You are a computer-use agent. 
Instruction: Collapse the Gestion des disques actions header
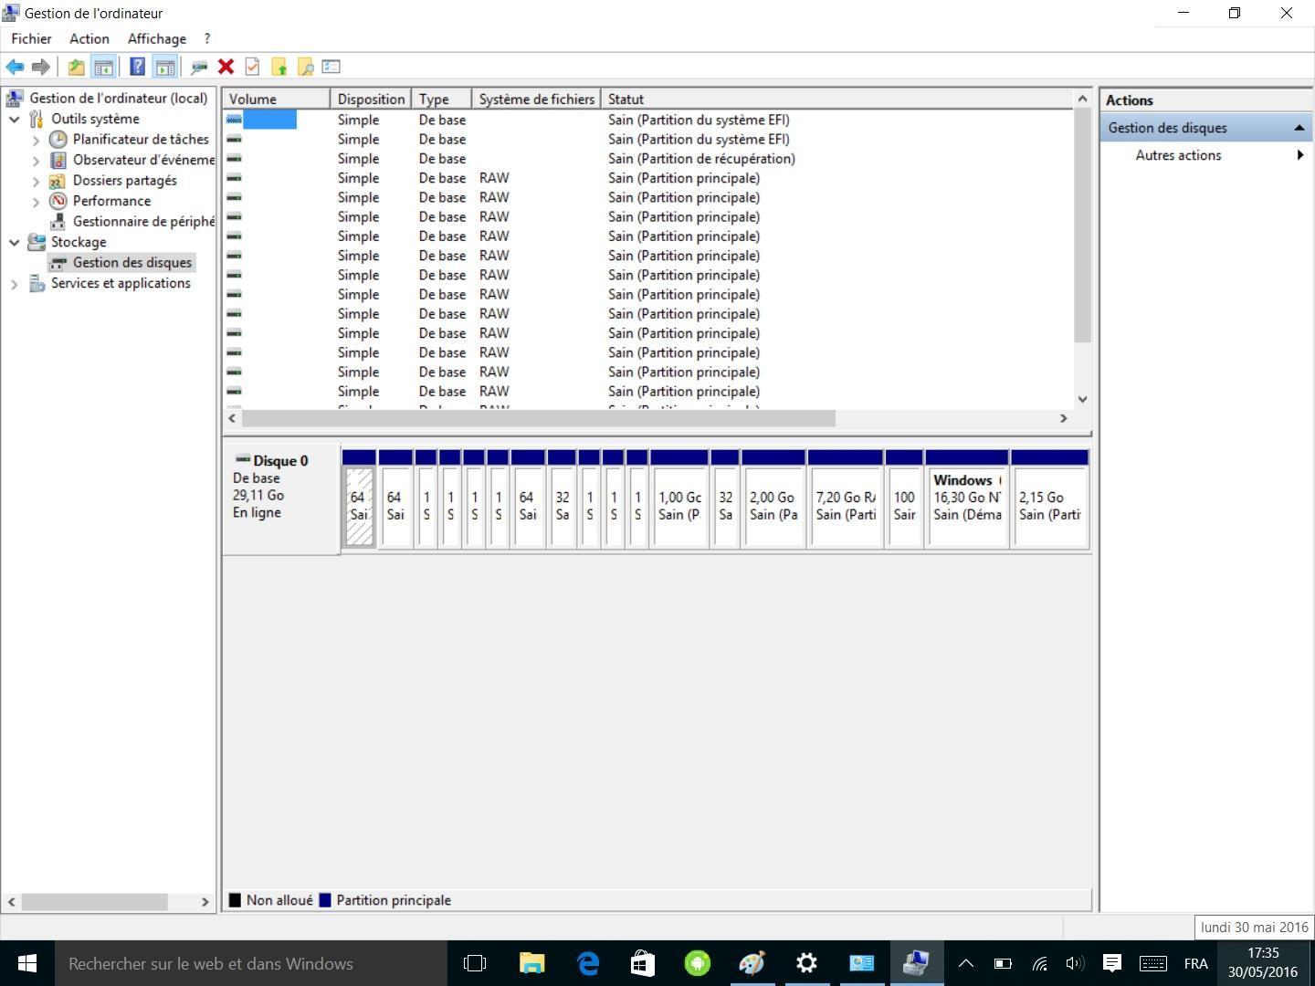[x=1299, y=128]
